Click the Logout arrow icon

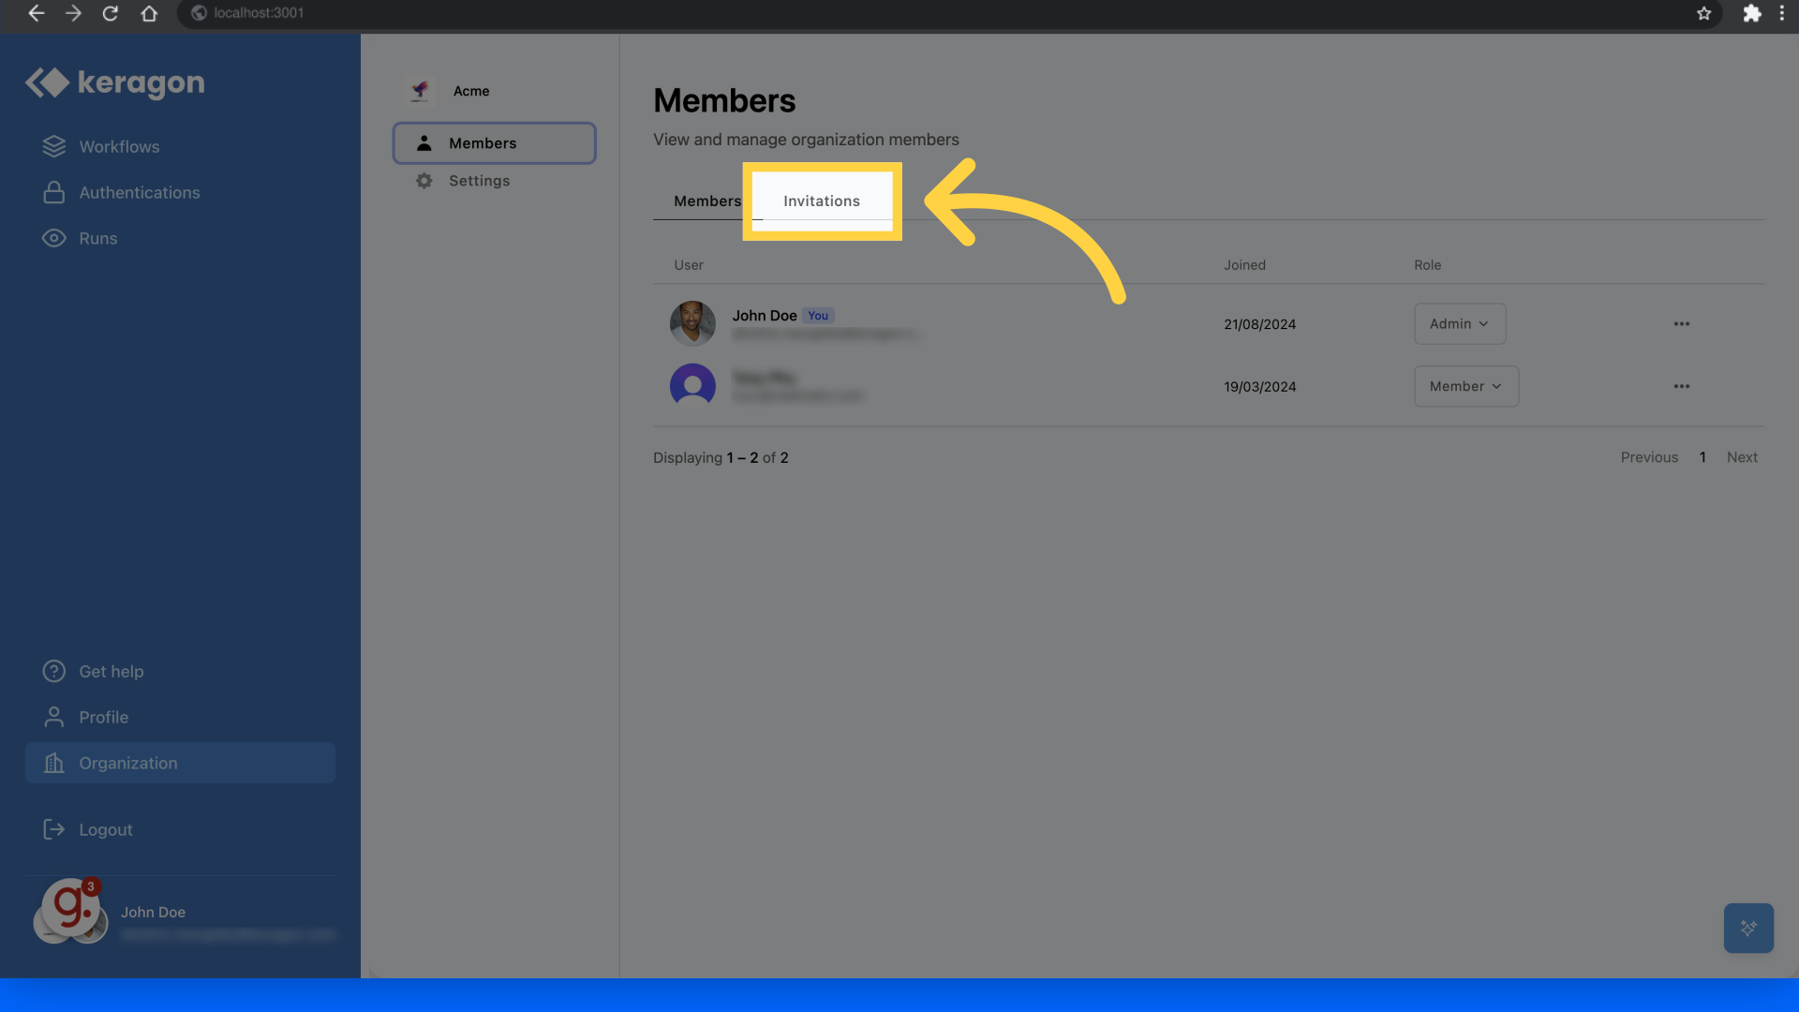[x=54, y=830]
